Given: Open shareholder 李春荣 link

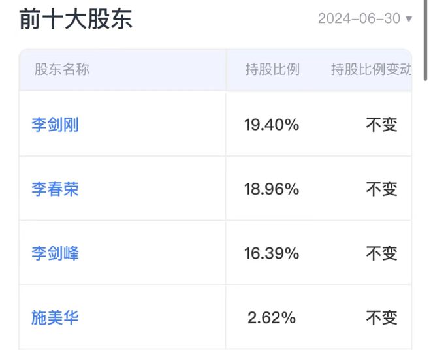Looking at the screenshot, I should tap(56, 189).
